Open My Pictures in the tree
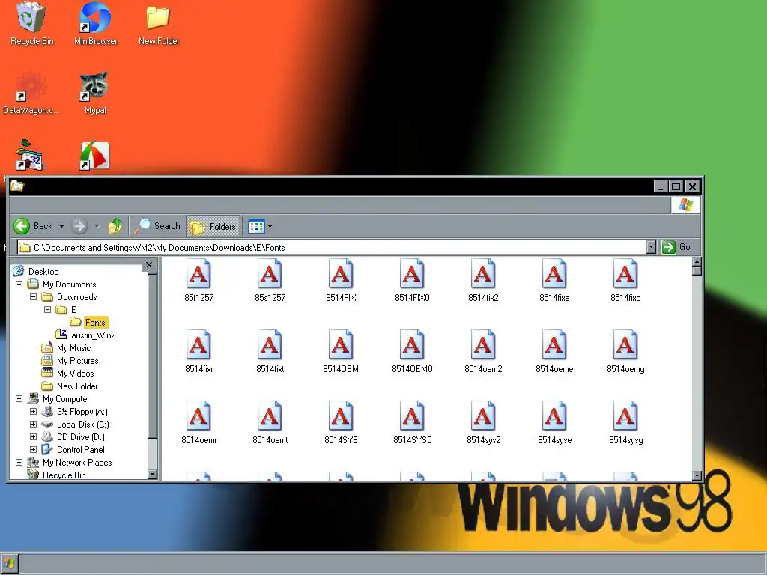The width and height of the screenshot is (767, 575). pyautogui.click(x=70, y=360)
